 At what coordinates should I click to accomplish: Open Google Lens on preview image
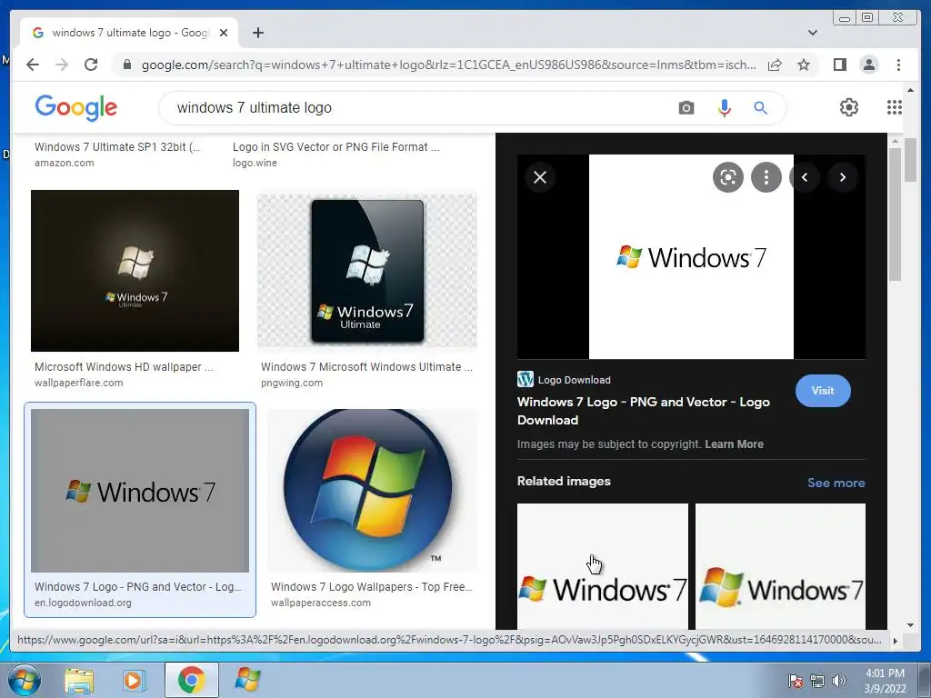click(x=728, y=177)
